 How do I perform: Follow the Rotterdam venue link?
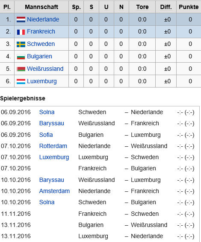point(53,146)
